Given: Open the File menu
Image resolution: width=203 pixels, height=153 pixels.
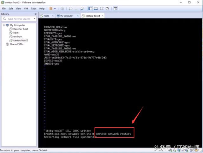Looking at the screenshot, I should [x=4, y=9].
